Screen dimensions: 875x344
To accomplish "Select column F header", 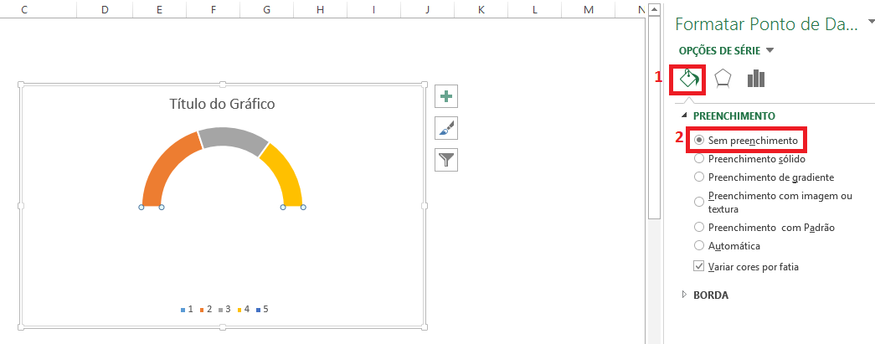I will pos(214,9).
